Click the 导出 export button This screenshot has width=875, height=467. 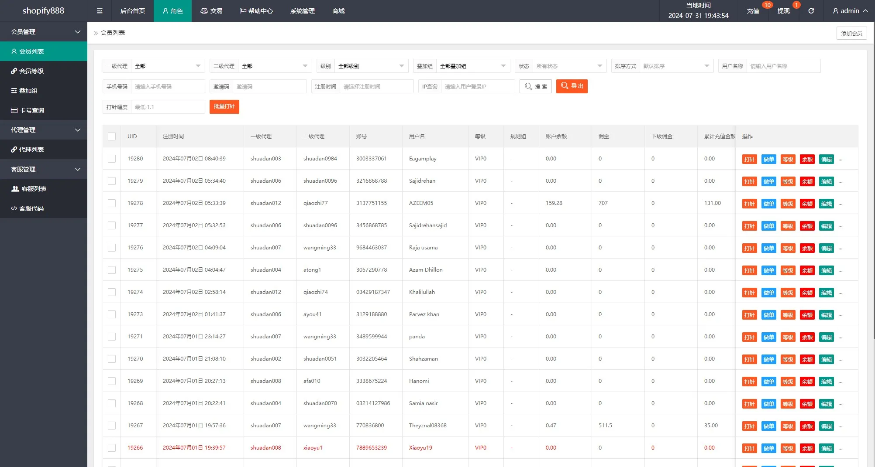click(x=572, y=86)
